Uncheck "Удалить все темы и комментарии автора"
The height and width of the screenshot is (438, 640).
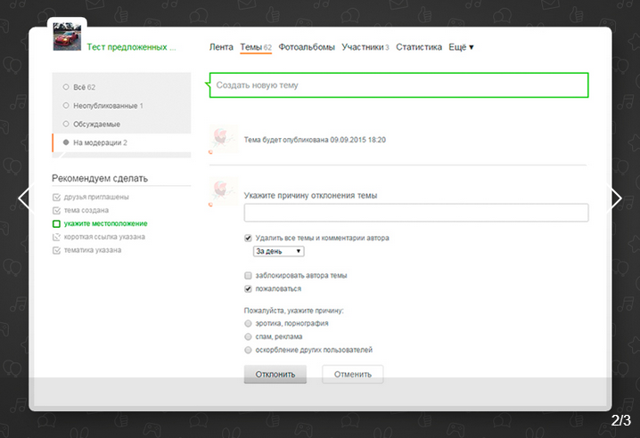click(x=248, y=239)
